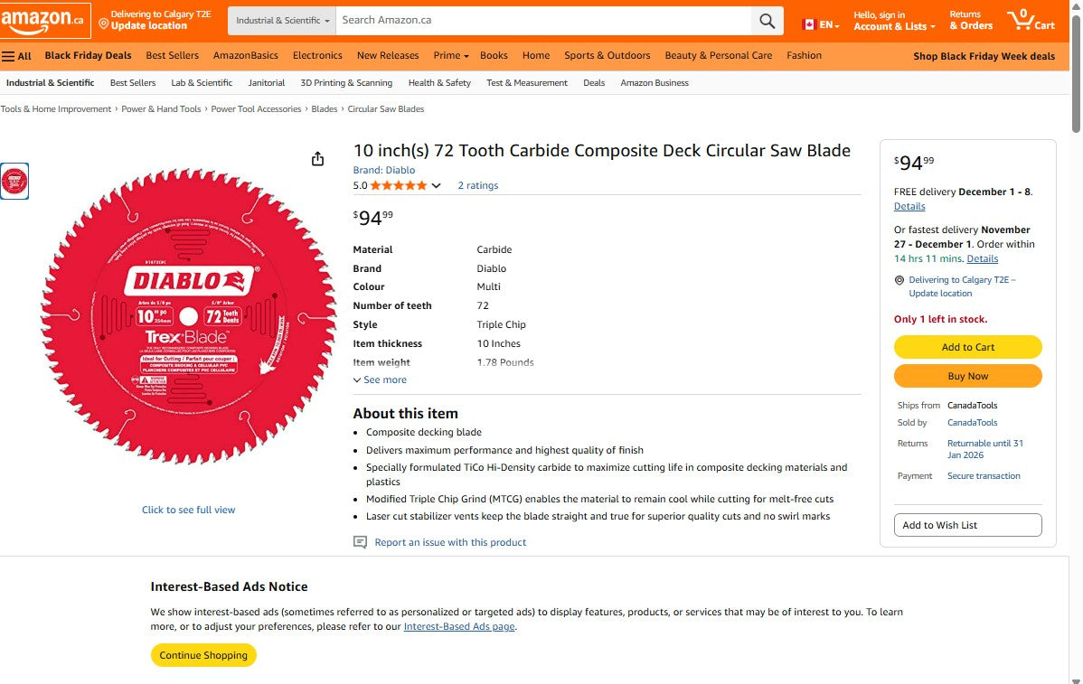Open the 2 ratings link
Image resolution: width=1083 pixels, height=684 pixels.
click(x=477, y=185)
